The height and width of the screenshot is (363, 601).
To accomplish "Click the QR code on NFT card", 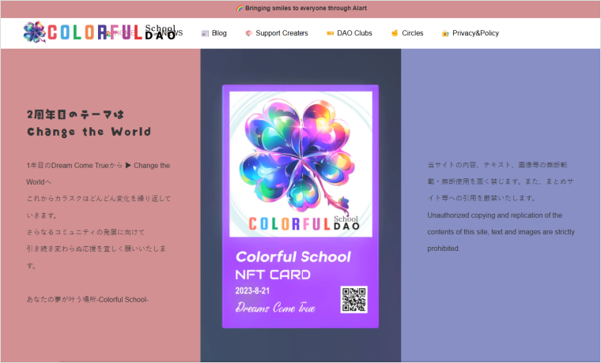I will 353,300.
